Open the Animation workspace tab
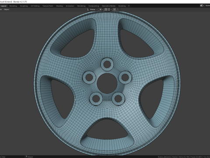210x158 pixels. [70, 6]
